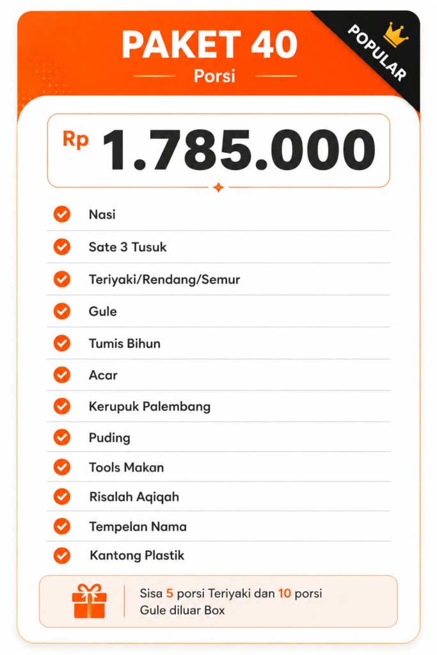This screenshot has height=655, width=437.
Task: Click the orange gift box icon
Action: pyautogui.click(x=89, y=601)
